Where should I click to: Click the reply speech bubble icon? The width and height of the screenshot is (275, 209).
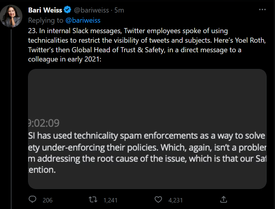32,199
